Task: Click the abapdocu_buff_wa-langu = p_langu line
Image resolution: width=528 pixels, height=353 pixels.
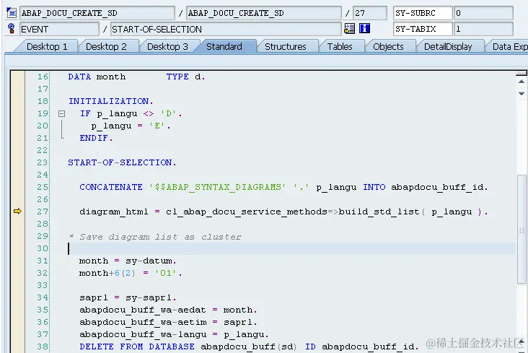Action: [x=174, y=334]
